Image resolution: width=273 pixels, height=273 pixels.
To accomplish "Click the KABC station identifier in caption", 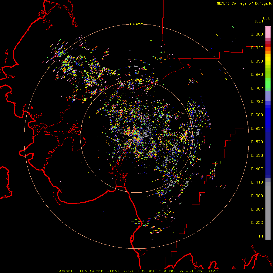I will point(170,271).
